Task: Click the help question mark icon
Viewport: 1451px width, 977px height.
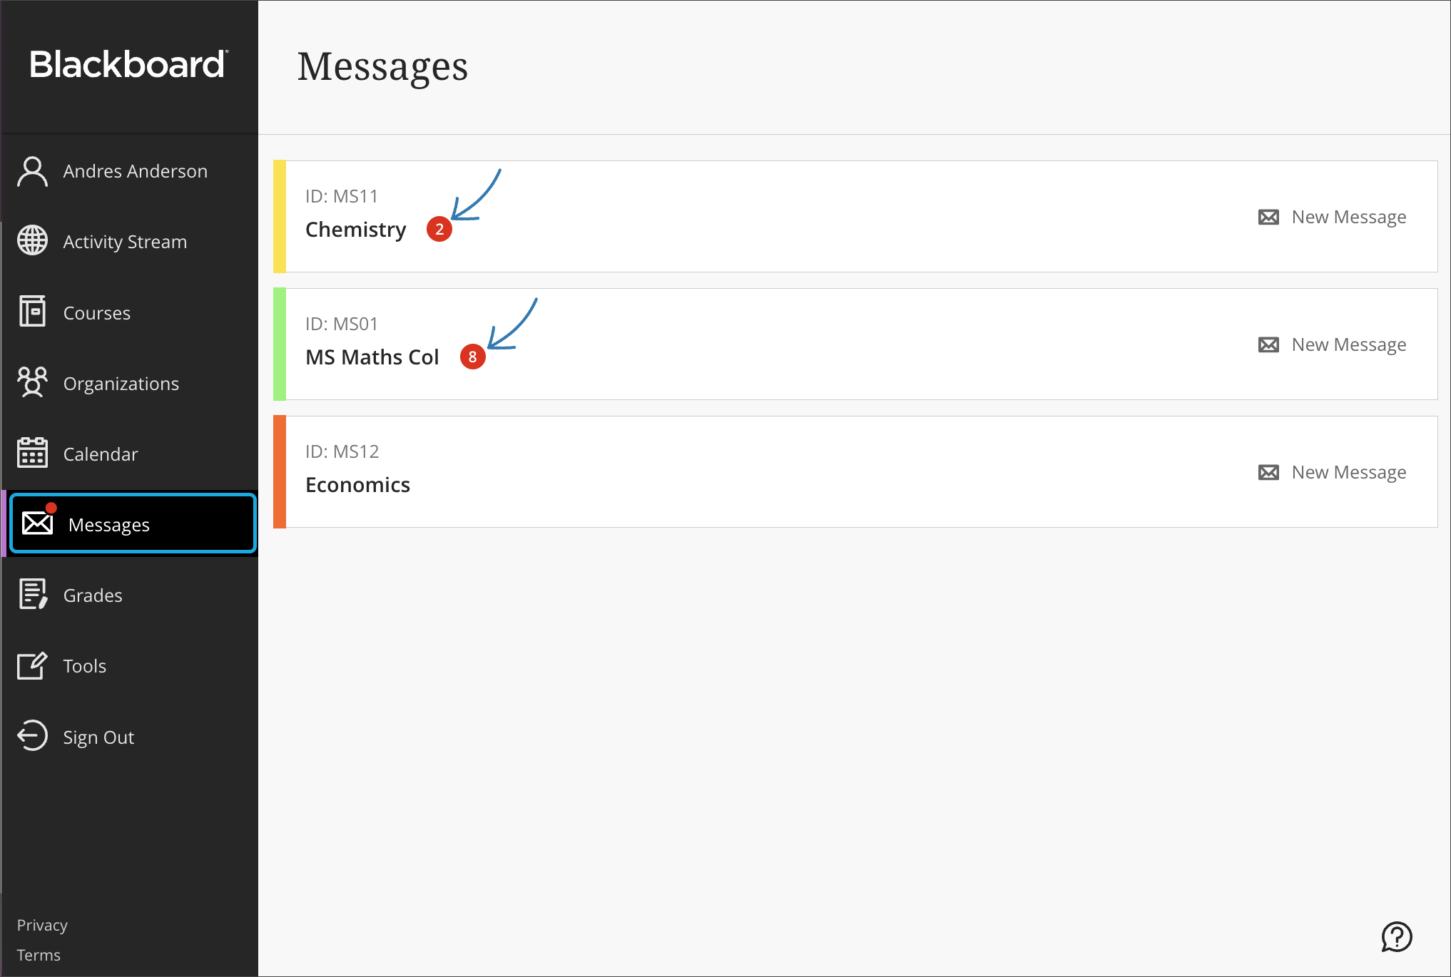Action: (1397, 936)
